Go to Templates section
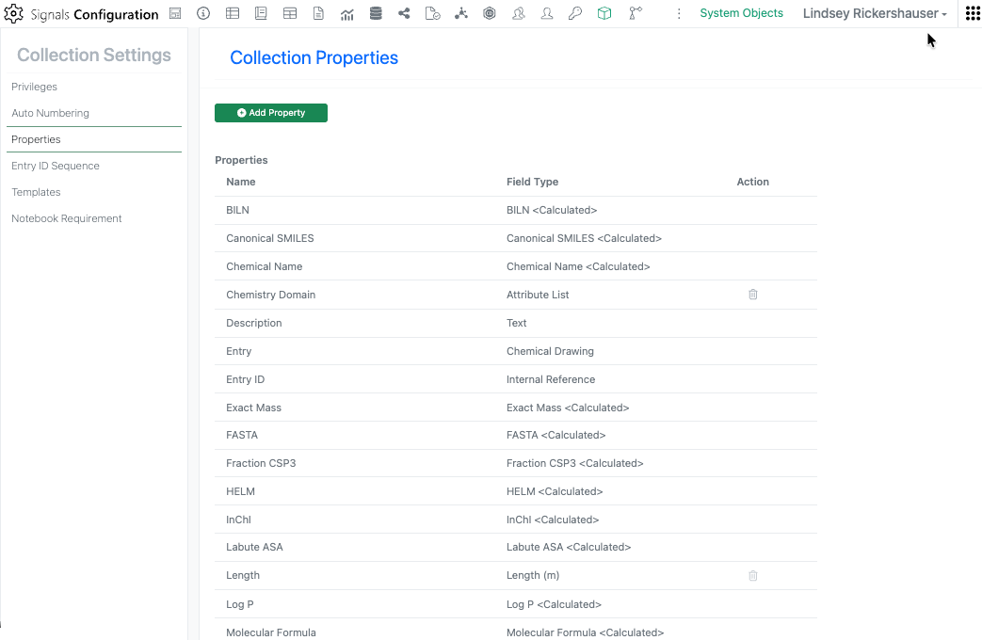982x640 pixels. point(36,192)
